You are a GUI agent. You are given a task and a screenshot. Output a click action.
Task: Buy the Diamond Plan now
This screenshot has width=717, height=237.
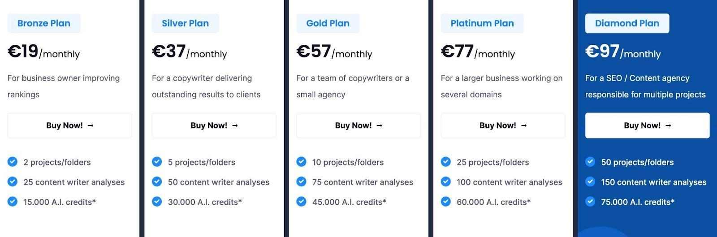coord(647,125)
